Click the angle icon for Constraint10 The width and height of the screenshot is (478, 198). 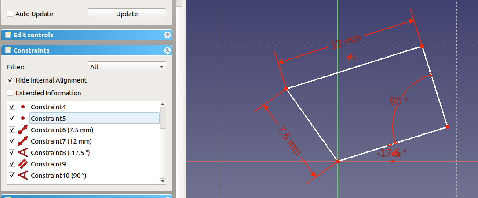tap(23, 176)
